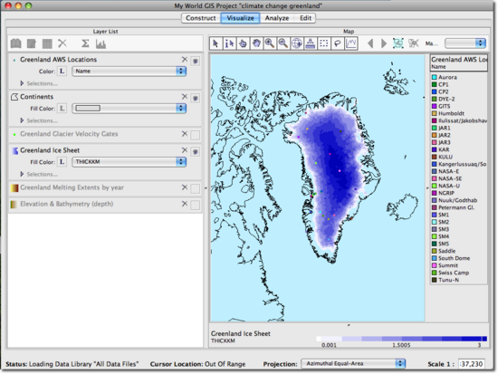Select the Greenland AWS Locations layer name
The height and width of the screenshot is (374, 498).
click(59, 60)
